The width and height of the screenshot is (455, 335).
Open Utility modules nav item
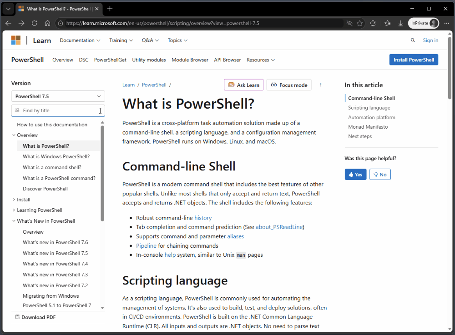pos(149,60)
